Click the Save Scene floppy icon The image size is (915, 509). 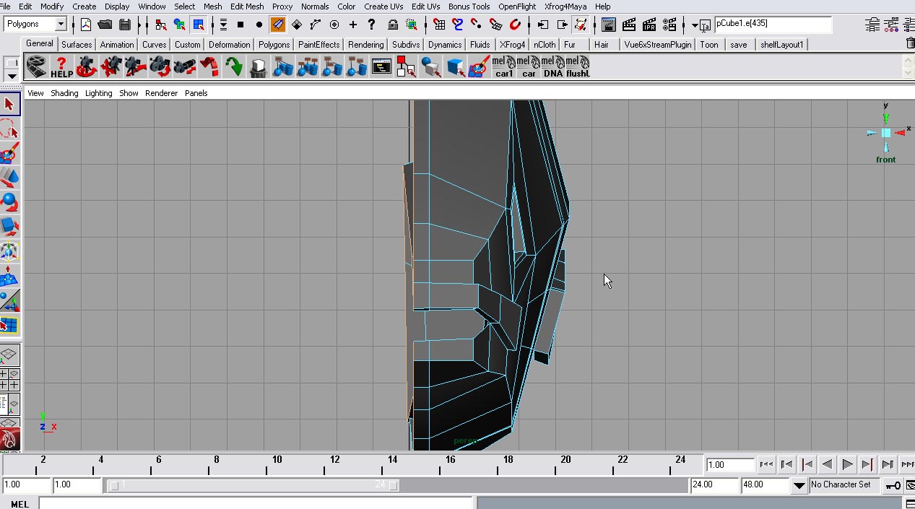125,25
